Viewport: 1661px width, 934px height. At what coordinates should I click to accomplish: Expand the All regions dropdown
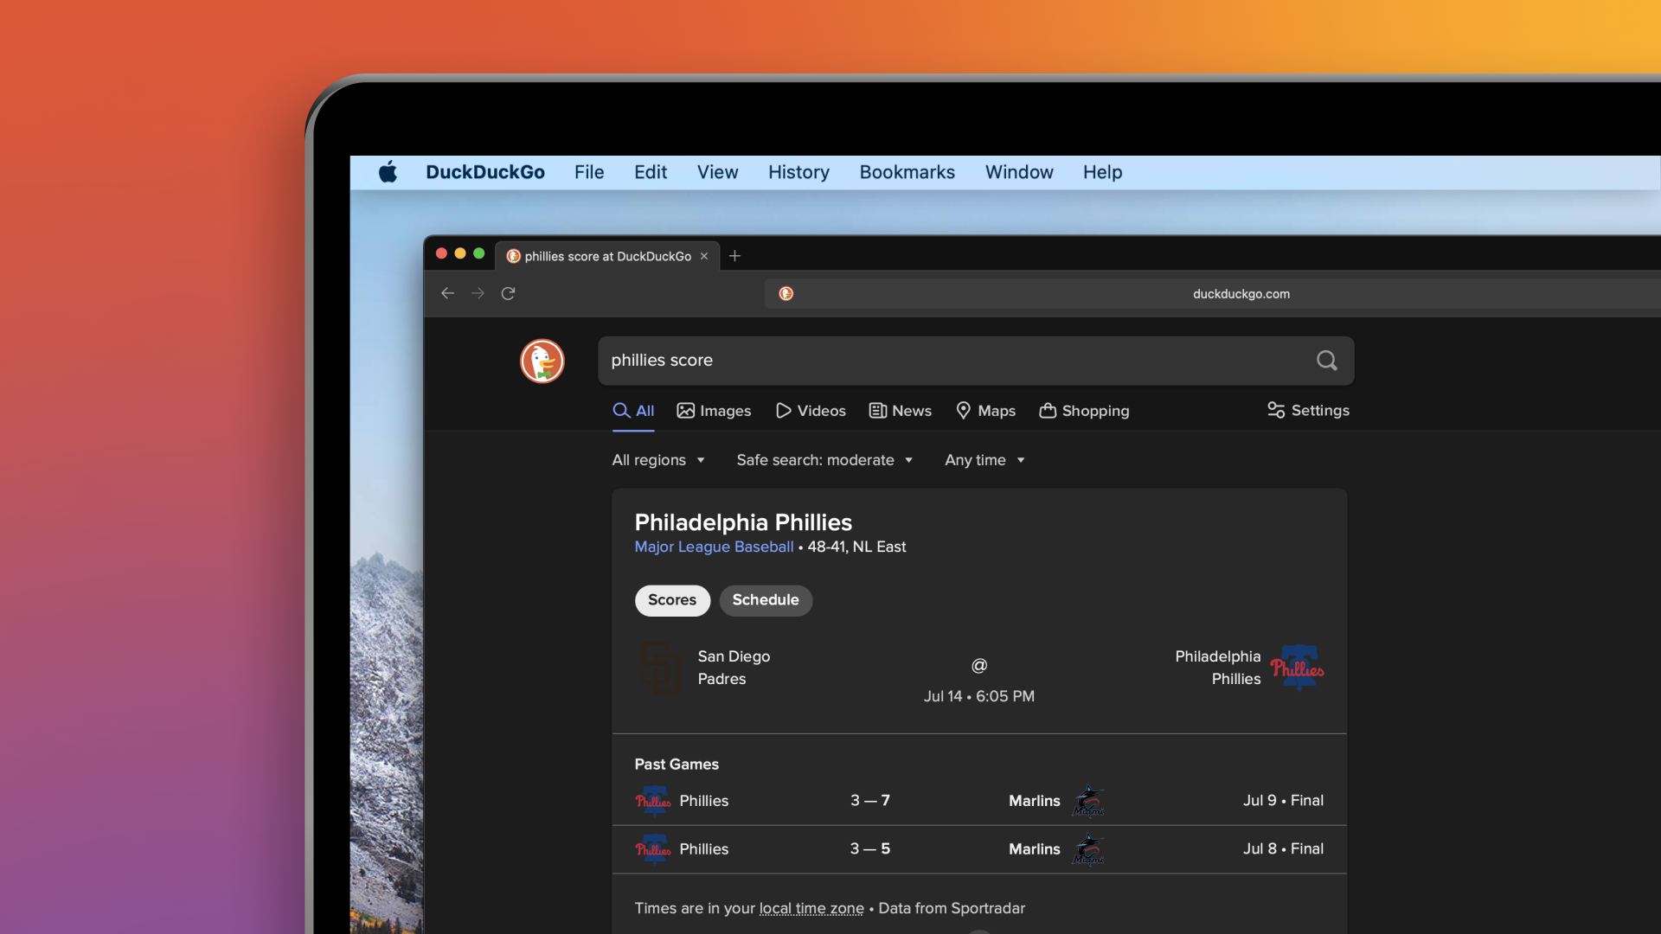tap(657, 461)
